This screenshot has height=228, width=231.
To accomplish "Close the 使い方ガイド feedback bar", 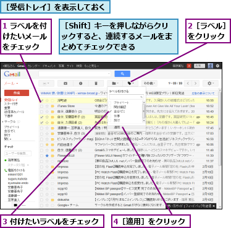I will coord(214,206).
